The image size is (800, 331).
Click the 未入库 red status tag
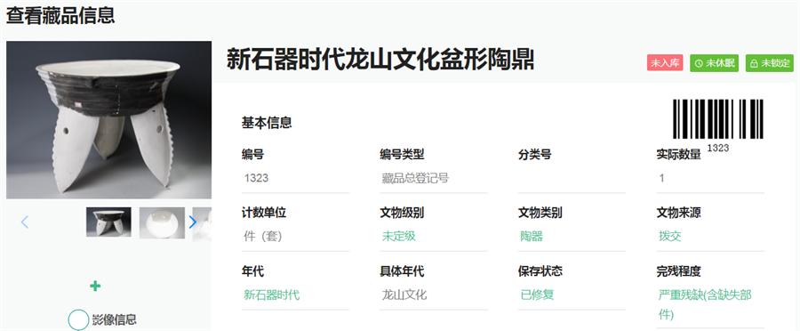pyautogui.click(x=665, y=63)
